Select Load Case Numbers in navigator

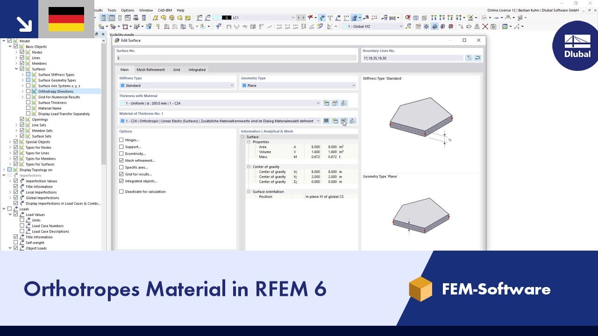point(48,226)
